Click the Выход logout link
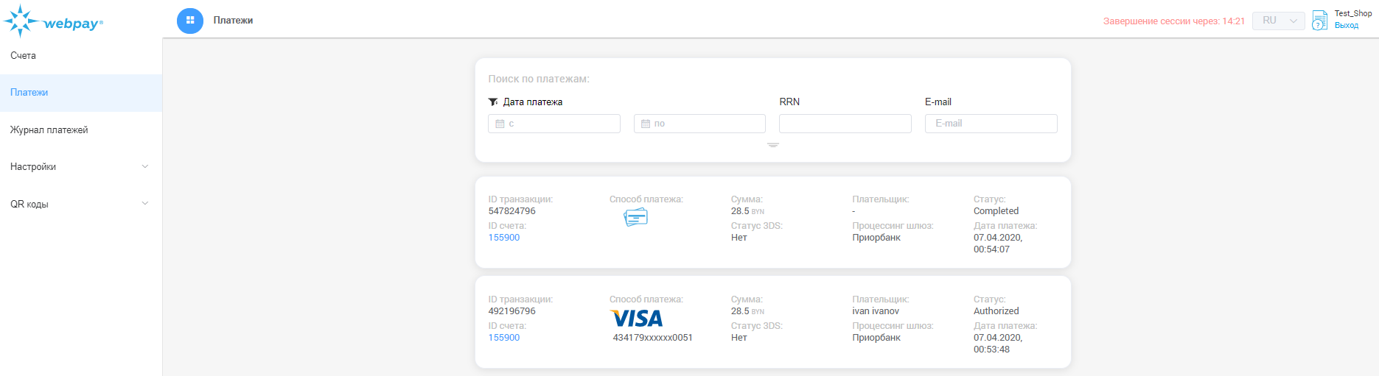 coord(1347,26)
